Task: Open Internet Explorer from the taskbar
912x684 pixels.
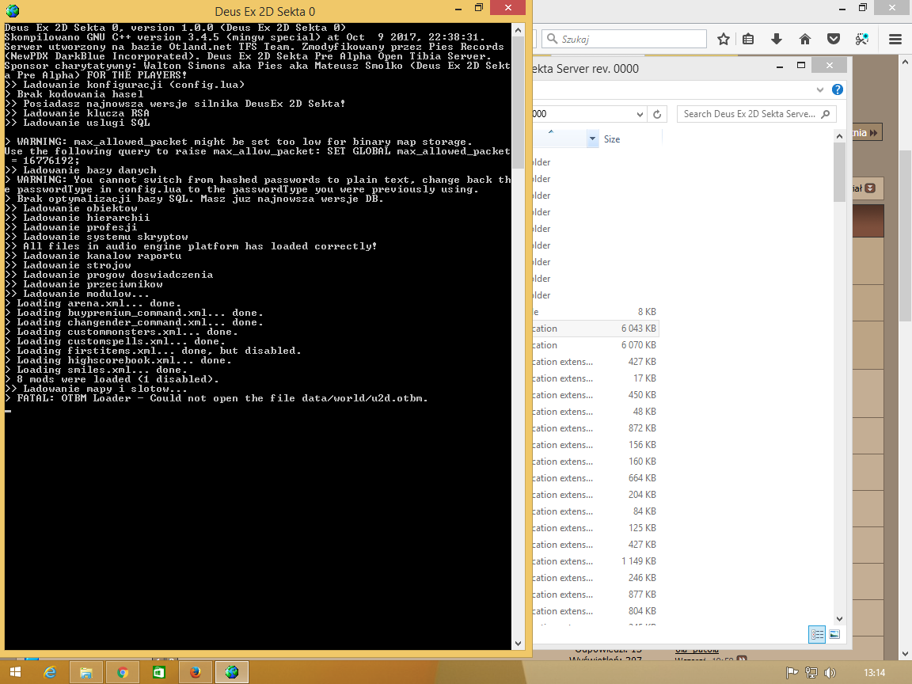Action: coord(51,672)
